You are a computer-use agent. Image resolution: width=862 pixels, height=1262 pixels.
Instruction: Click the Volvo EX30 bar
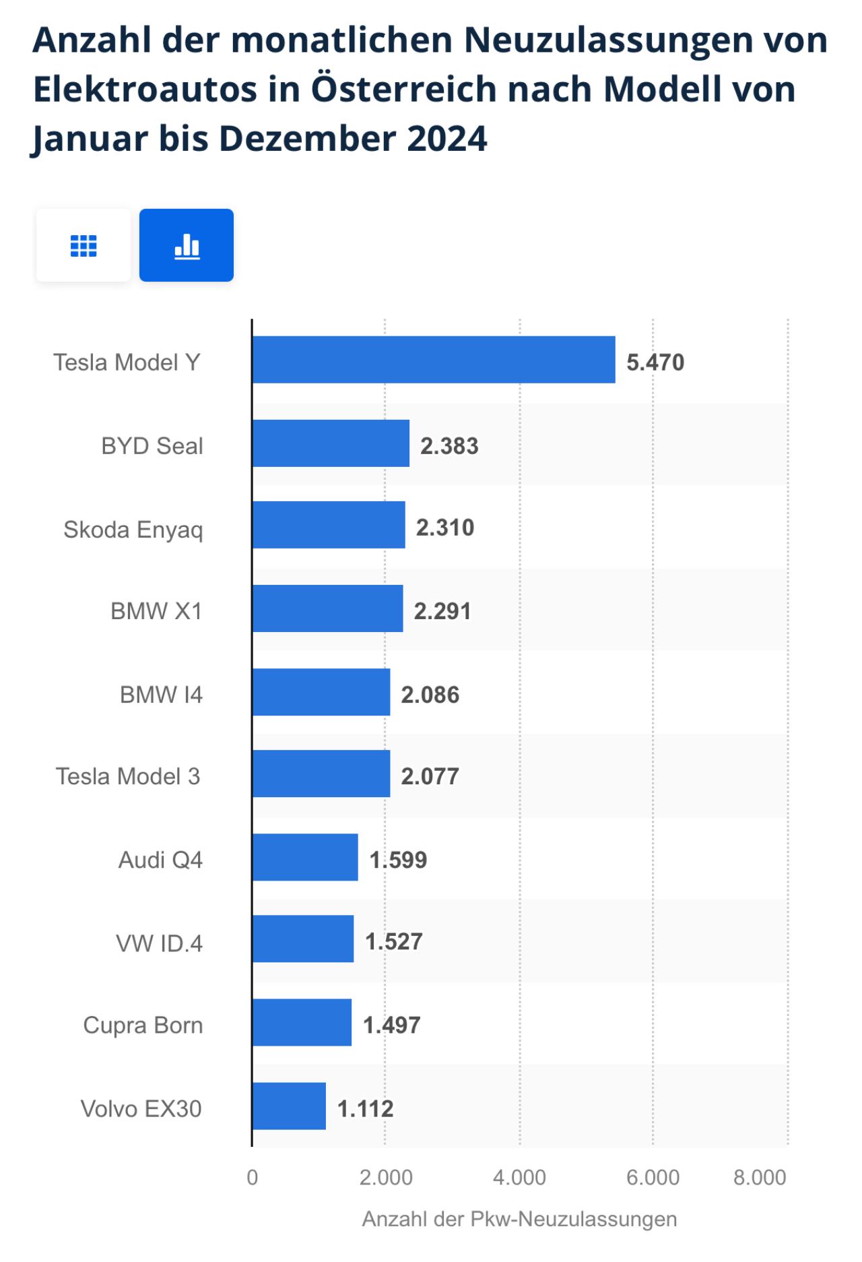click(289, 1106)
